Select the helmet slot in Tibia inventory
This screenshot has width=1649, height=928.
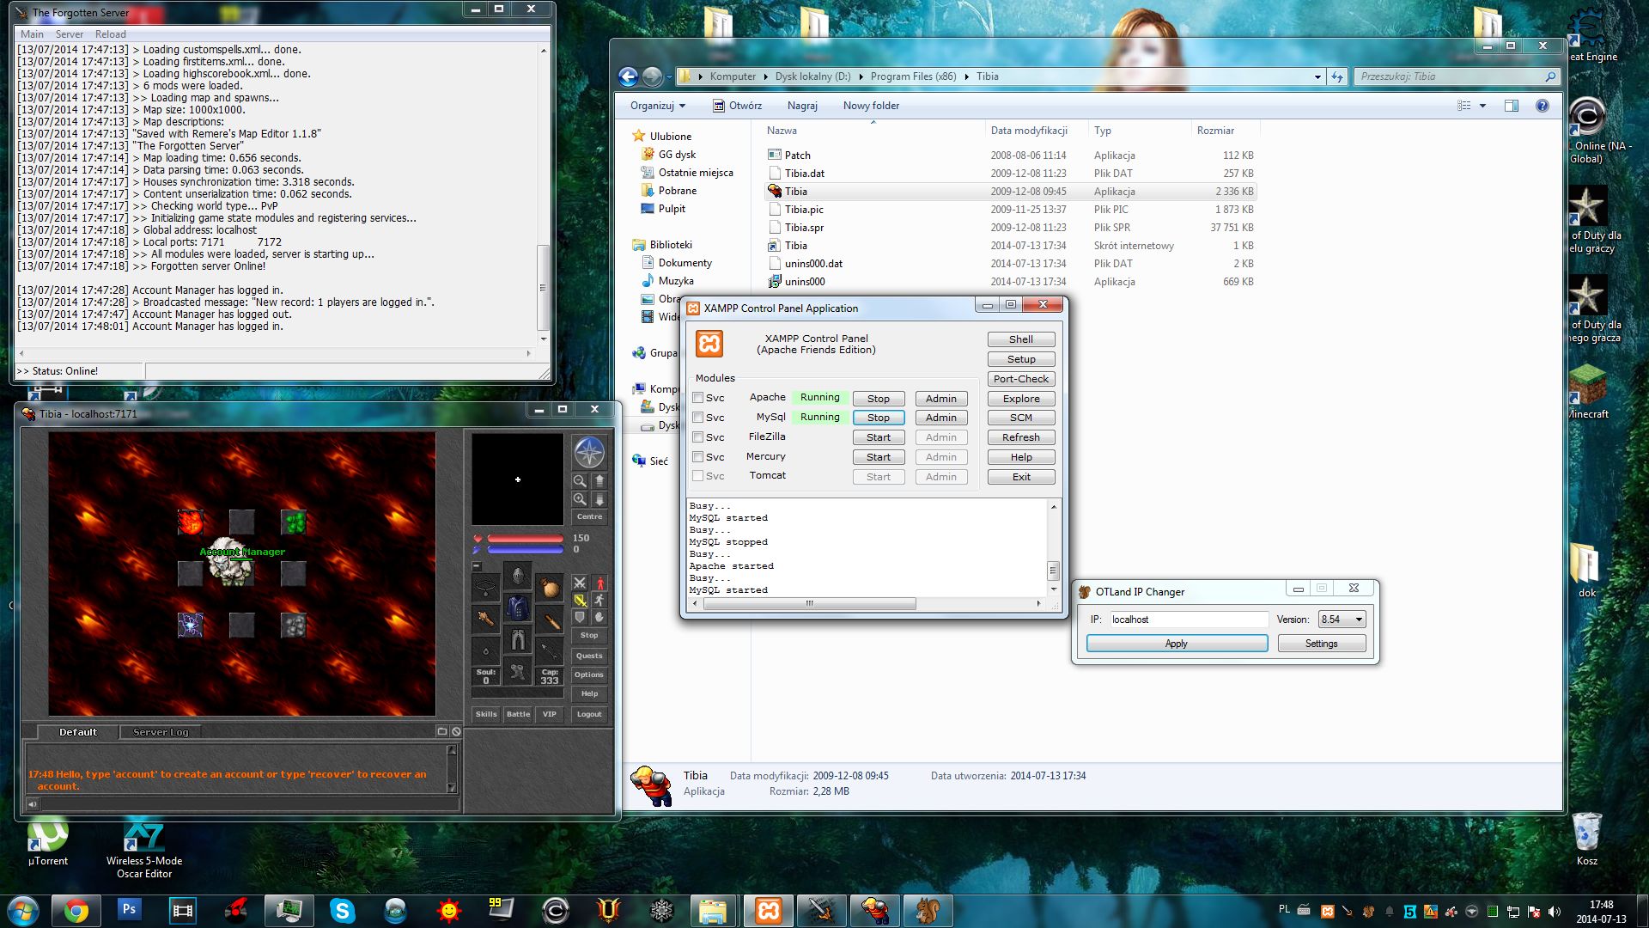click(x=517, y=576)
